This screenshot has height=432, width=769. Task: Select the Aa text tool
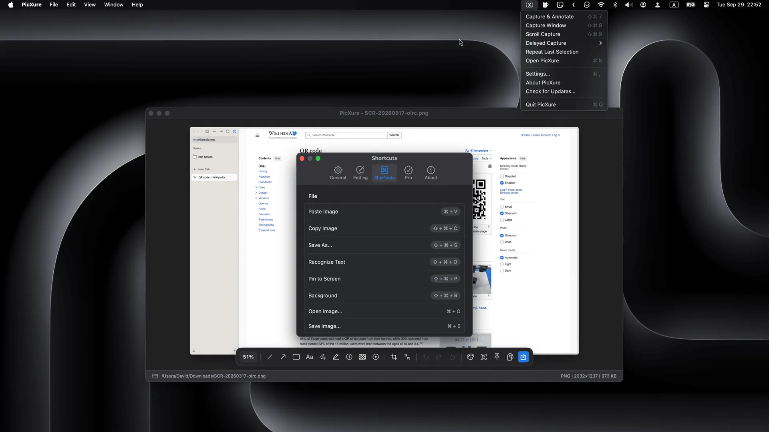tap(310, 357)
